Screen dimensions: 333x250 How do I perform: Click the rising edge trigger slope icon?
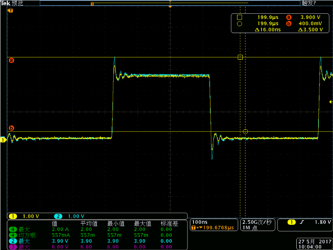302,222
